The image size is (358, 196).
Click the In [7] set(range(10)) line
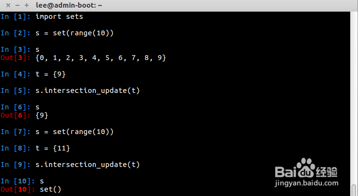tap(57, 132)
